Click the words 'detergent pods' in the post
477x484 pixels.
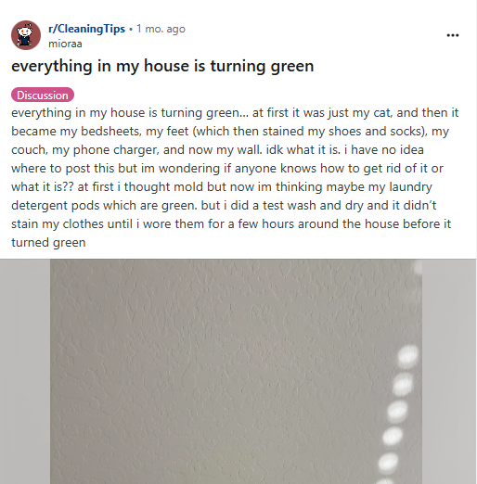pyautogui.click(x=56, y=206)
